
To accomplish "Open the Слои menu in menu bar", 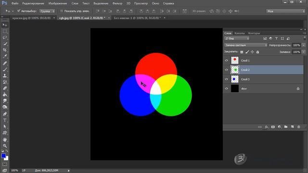I will (x=75, y=3).
